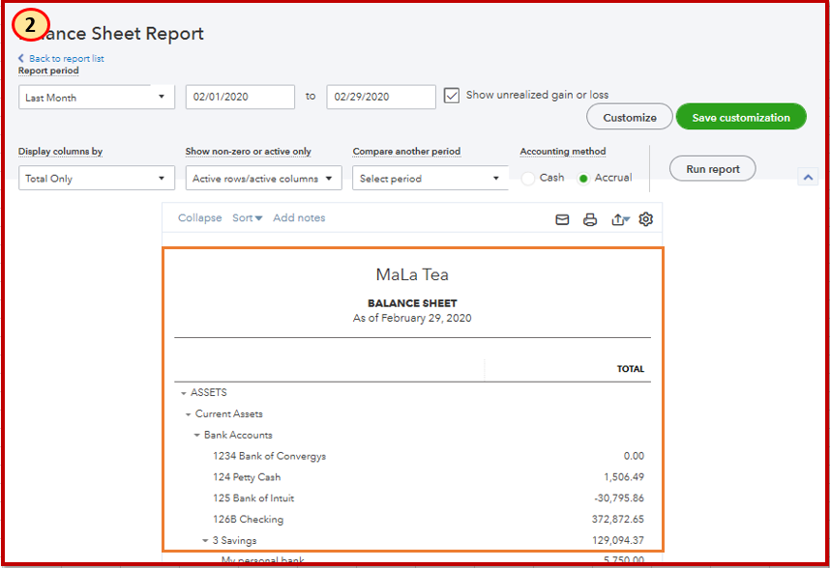
Task: Click the back arrow beside report list
Action: pos(21,58)
